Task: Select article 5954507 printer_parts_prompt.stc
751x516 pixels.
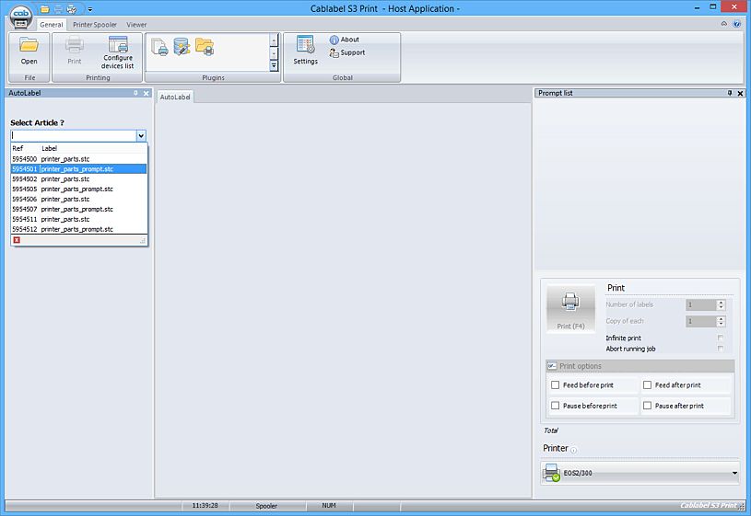Action: coord(78,209)
